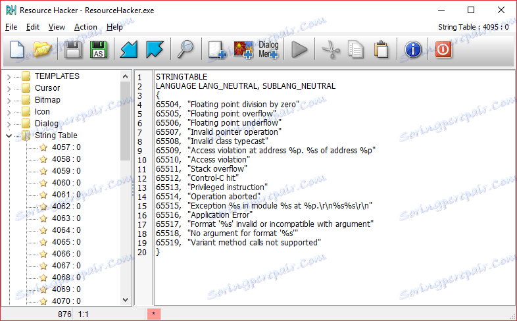Select the Dialog folder label
517x321 pixels.
point(47,124)
